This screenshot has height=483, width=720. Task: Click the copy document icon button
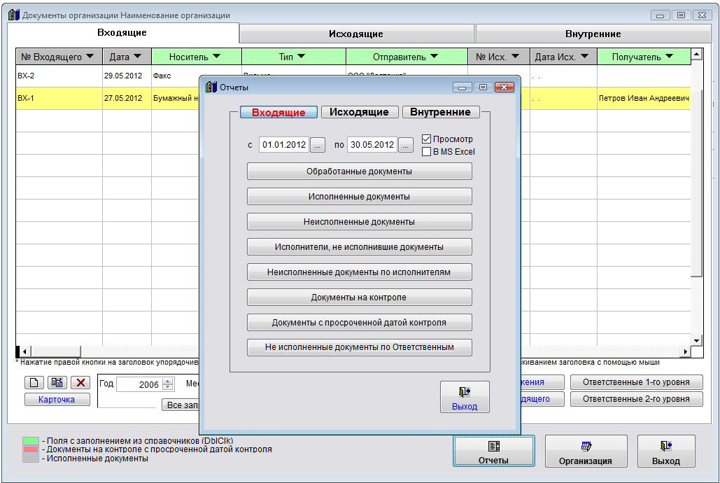click(x=57, y=382)
